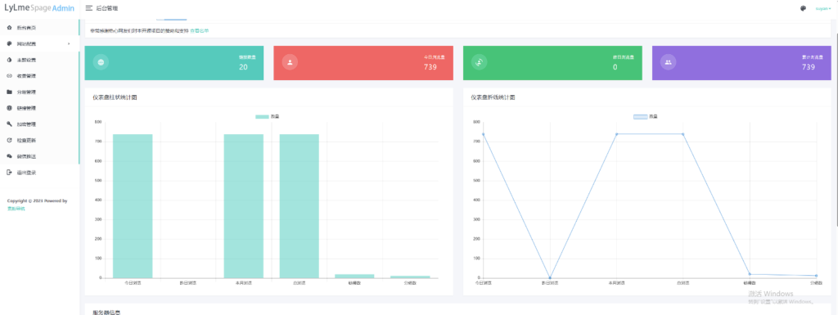
Task: Click the title 仪表盘柱状统计图
Action: coord(115,97)
